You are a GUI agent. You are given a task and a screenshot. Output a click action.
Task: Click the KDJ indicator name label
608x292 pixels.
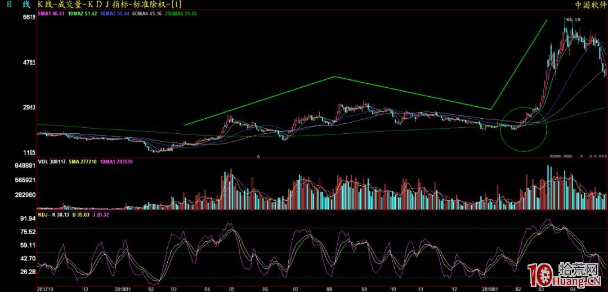coord(43,214)
